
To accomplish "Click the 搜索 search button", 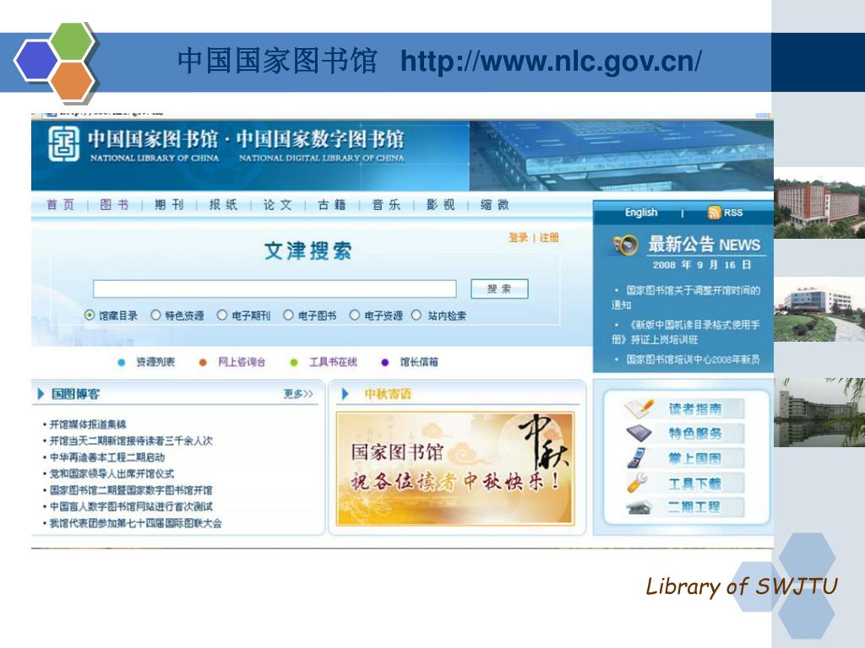I will [x=499, y=289].
